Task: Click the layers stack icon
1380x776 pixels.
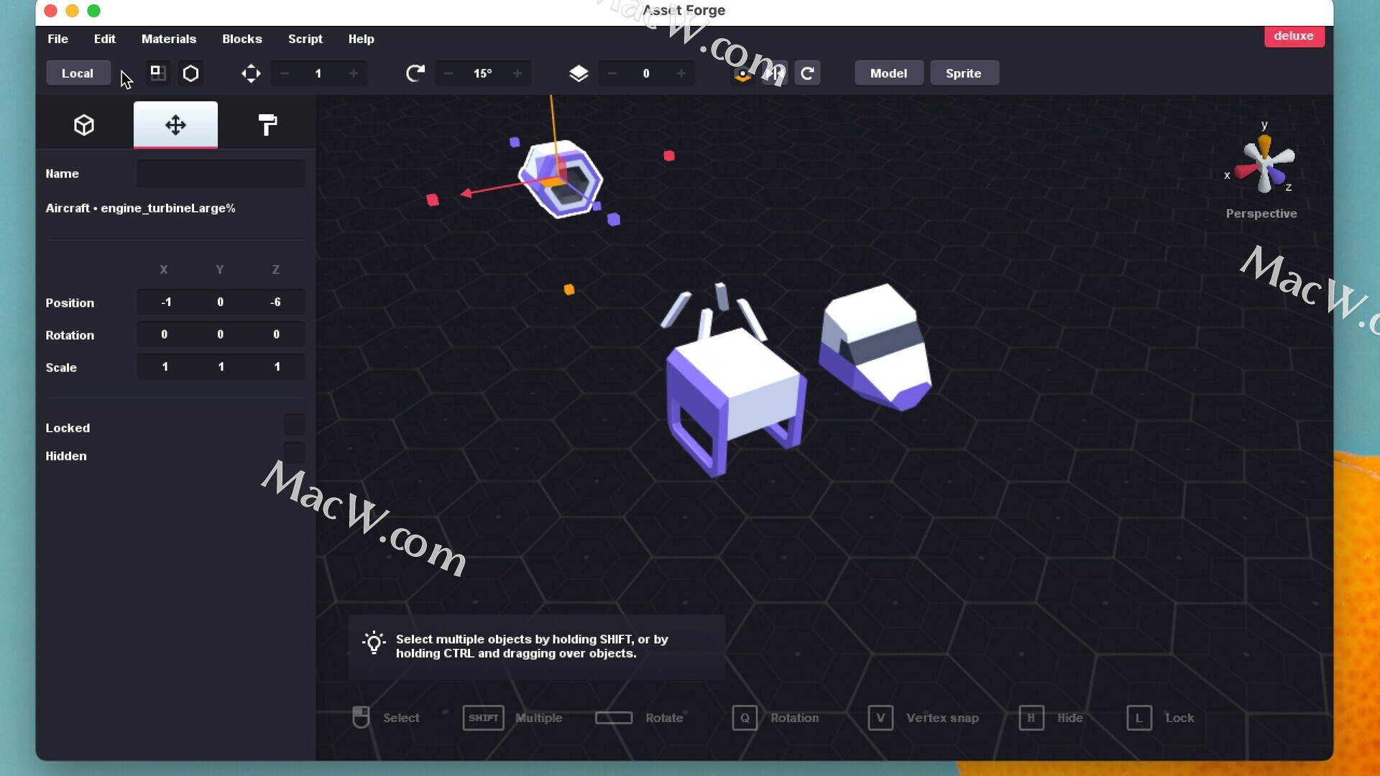Action: click(x=579, y=73)
